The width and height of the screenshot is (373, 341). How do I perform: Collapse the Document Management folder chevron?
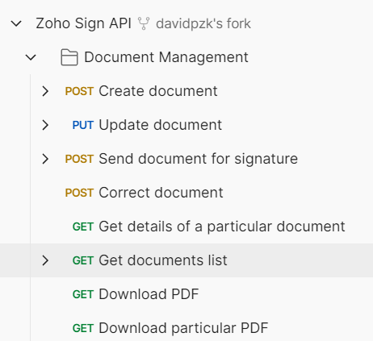coord(31,57)
